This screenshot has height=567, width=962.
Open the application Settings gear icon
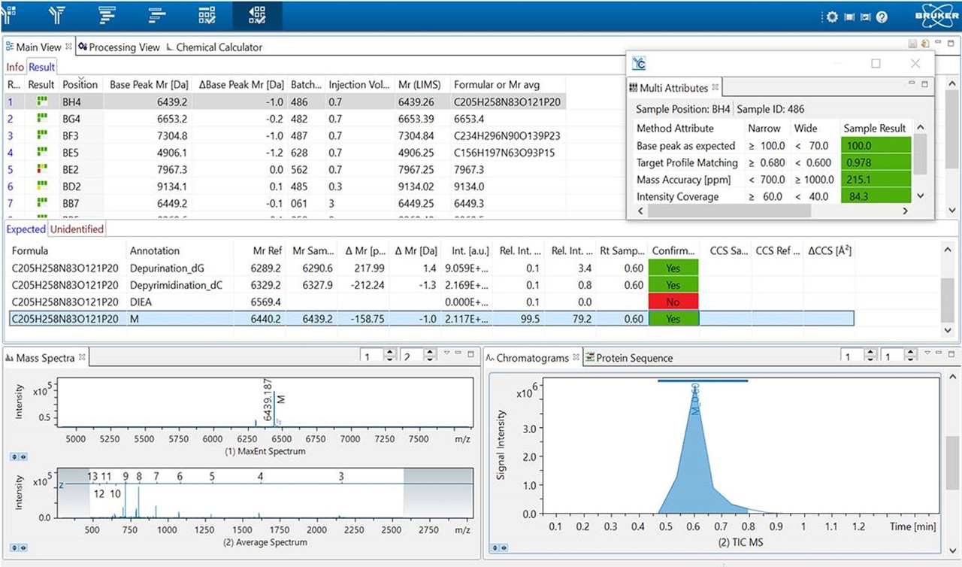click(832, 15)
